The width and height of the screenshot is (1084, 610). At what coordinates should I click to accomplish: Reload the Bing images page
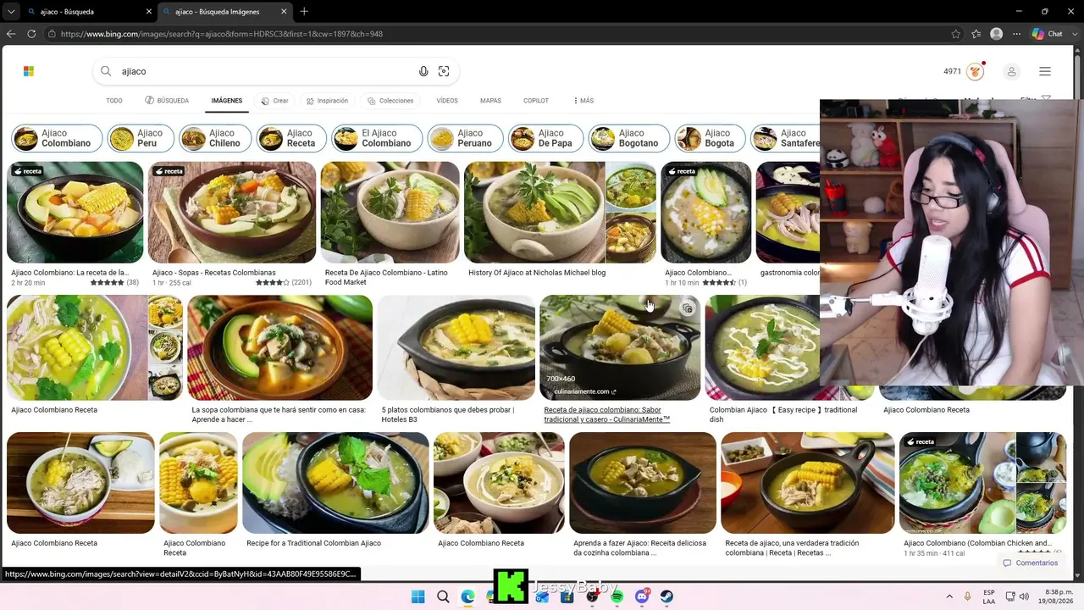click(31, 34)
